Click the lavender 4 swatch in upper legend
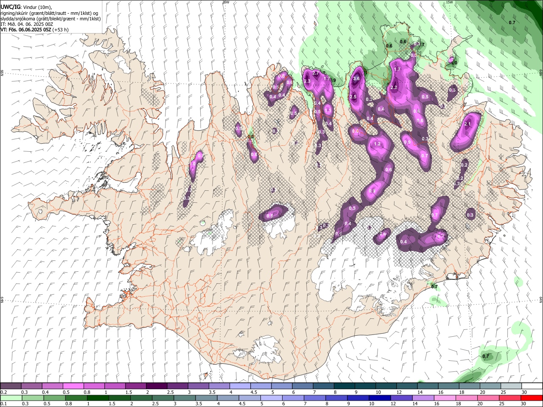 click(240, 386)
